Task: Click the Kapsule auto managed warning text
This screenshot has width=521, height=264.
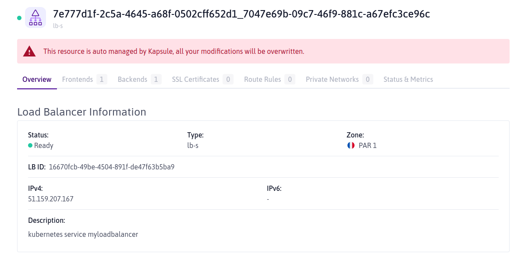Action: 174,51
